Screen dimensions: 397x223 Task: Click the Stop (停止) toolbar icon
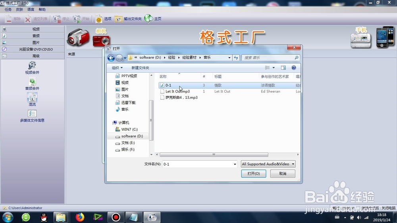pos(57,19)
